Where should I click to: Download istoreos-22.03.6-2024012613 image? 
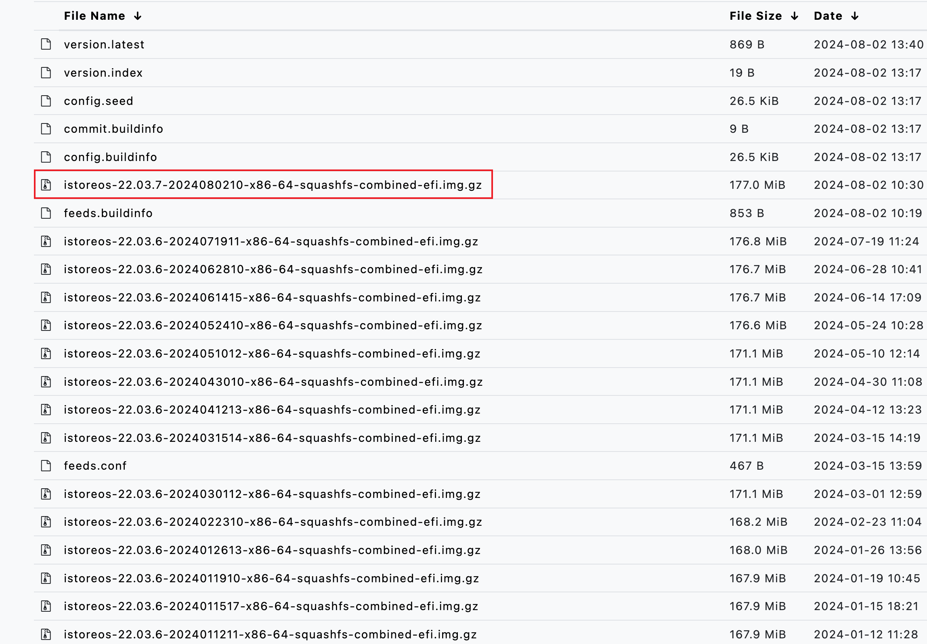point(272,550)
